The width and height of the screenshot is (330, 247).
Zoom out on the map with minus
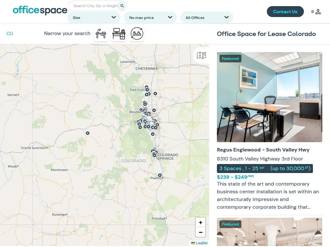pos(200,232)
